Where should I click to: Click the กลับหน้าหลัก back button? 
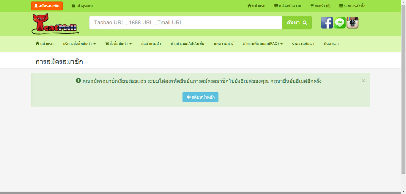coord(200,97)
